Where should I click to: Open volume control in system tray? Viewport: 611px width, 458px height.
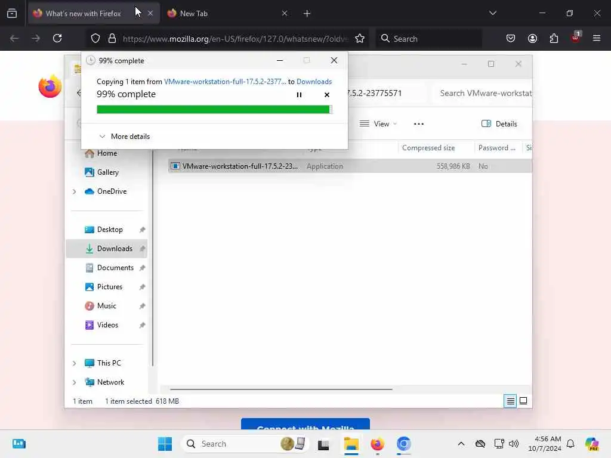pyautogui.click(x=514, y=444)
